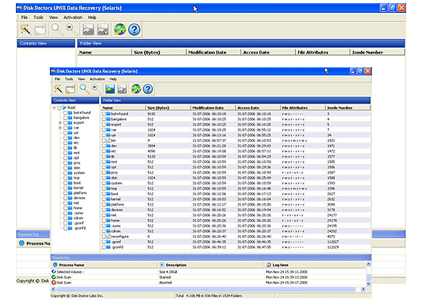
Task: Open the File menu in the back window
Action: click(24, 17)
